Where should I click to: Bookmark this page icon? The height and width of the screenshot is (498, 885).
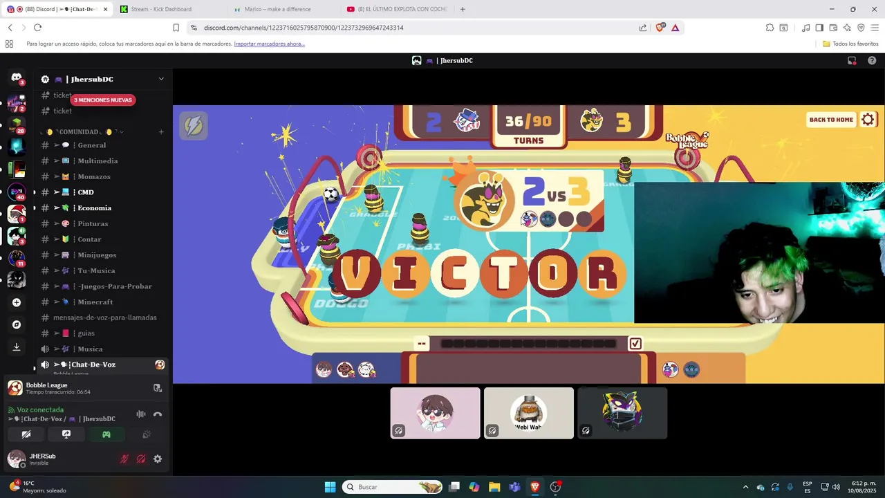pyautogui.click(x=176, y=28)
